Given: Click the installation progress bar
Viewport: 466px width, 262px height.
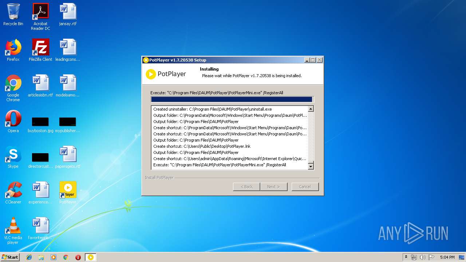Looking at the screenshot, I should [232, 99].
